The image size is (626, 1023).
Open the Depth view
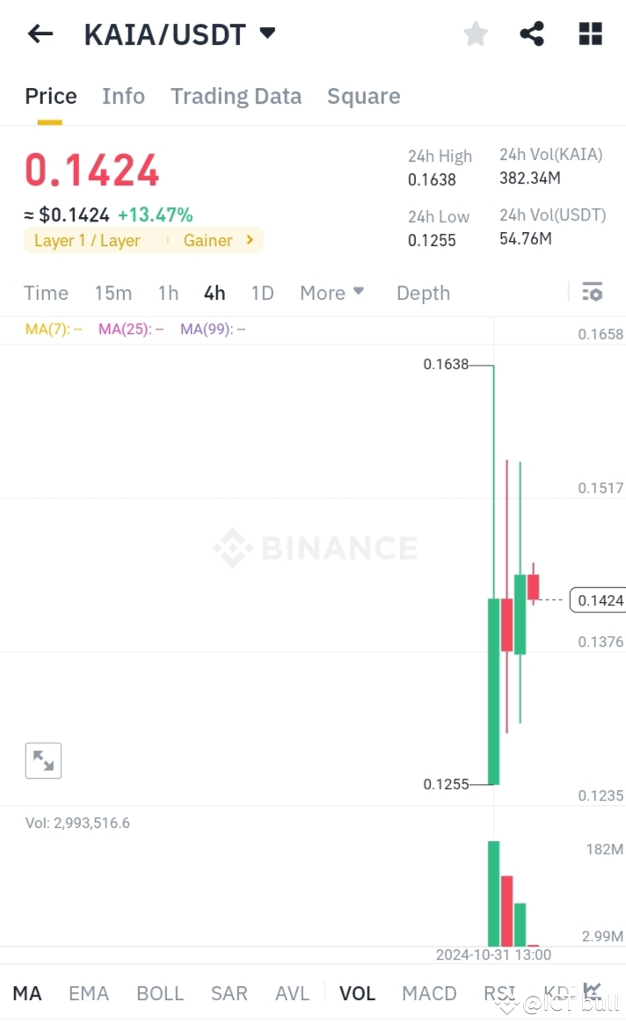pyautogui.click(x=423, y=292)
